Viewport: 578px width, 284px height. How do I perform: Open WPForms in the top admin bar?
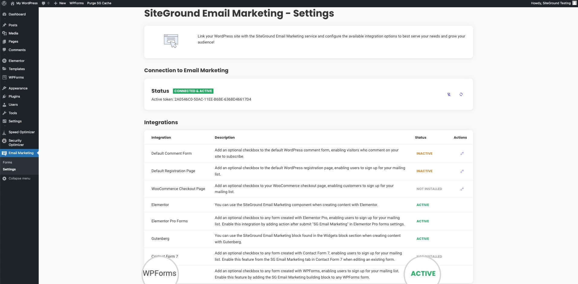coord(76,3)
